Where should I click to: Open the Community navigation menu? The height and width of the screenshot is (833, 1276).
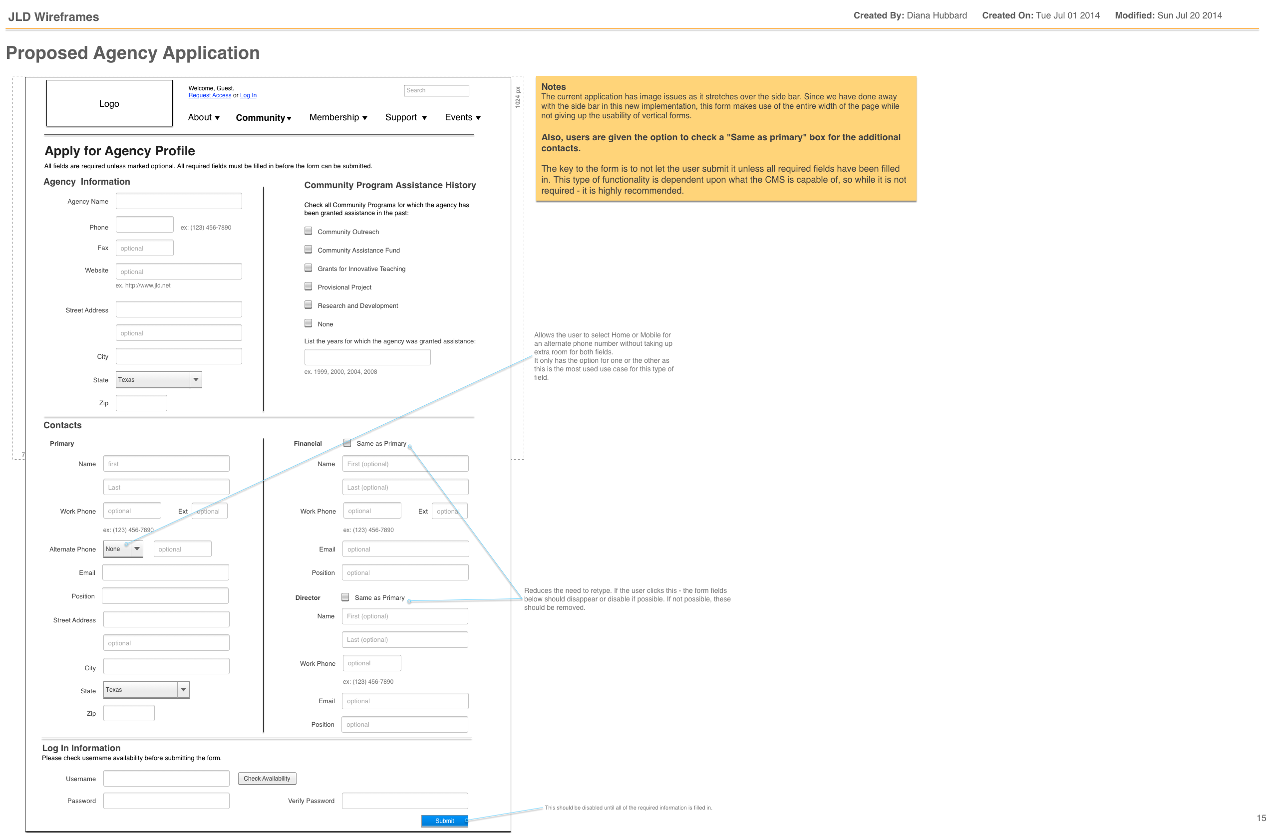(263, 118)
